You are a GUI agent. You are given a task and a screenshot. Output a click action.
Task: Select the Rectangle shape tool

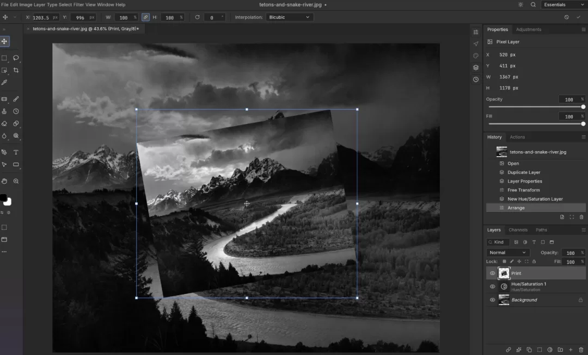click(16, 165)
